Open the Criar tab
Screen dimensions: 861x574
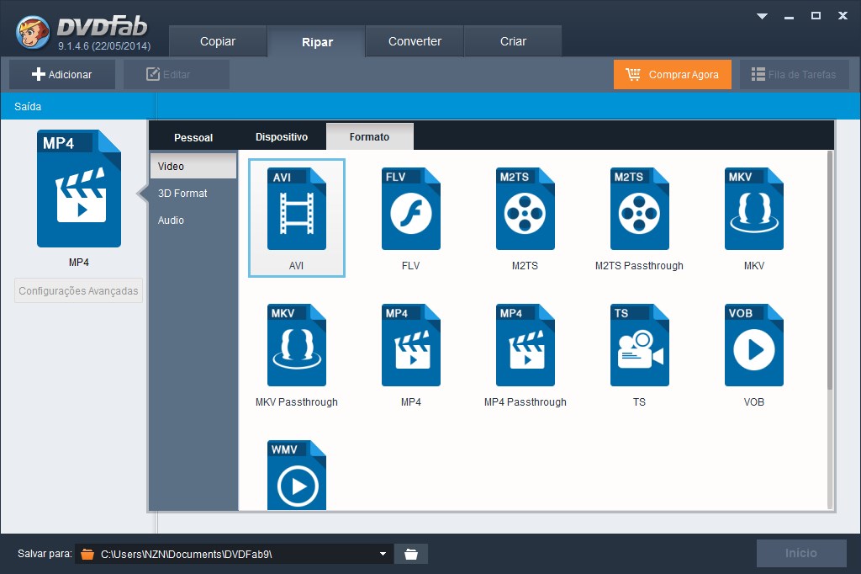(x=513, y=41)
